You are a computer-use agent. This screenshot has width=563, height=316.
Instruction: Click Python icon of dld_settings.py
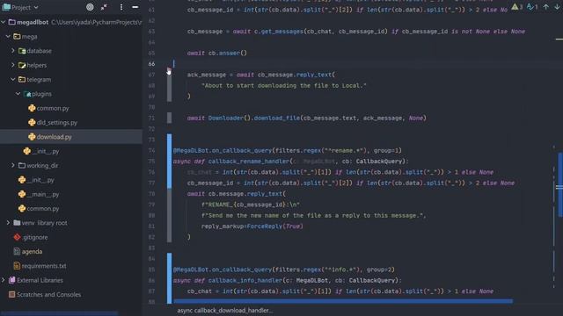pos(32,123)
